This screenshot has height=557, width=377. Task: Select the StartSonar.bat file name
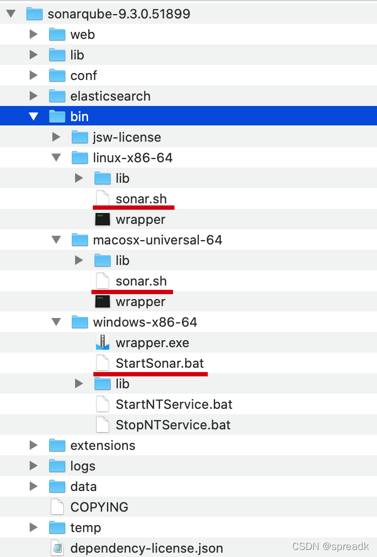click(x=159, y=363)
